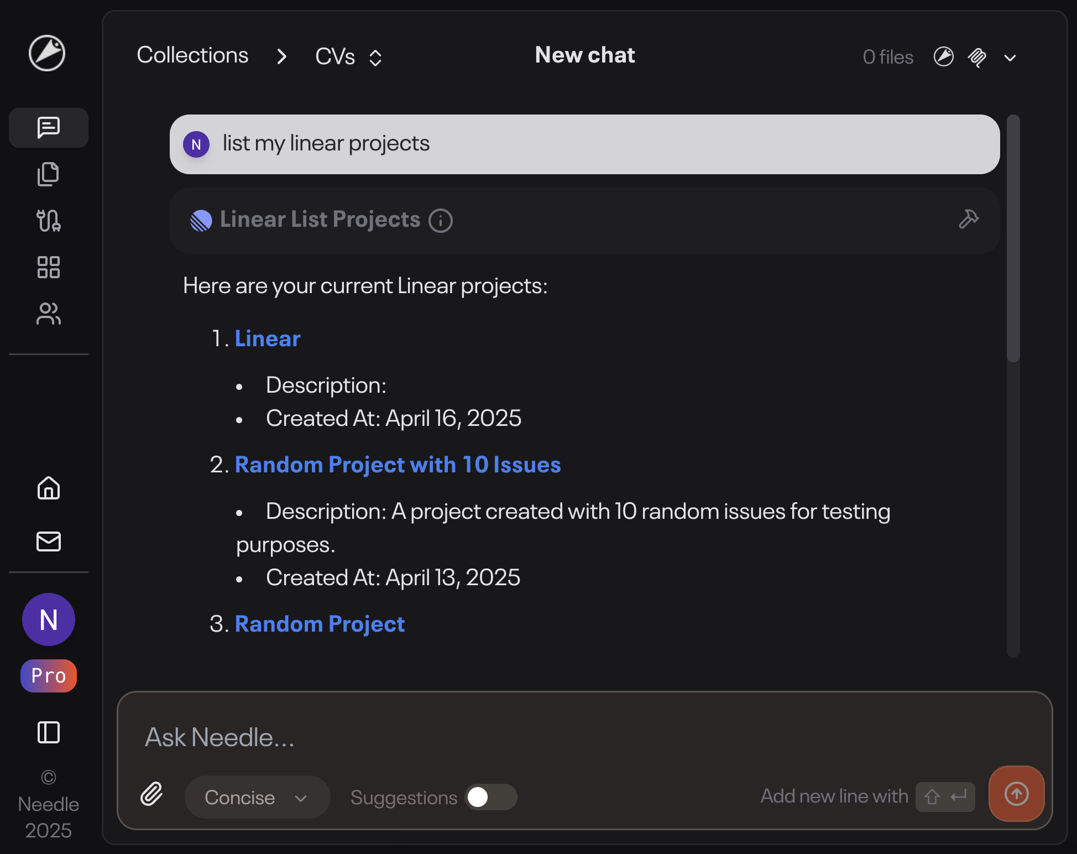The image size is (1077, 854).
Task: Open the CVs collection selector
Action: coord(348,56)
